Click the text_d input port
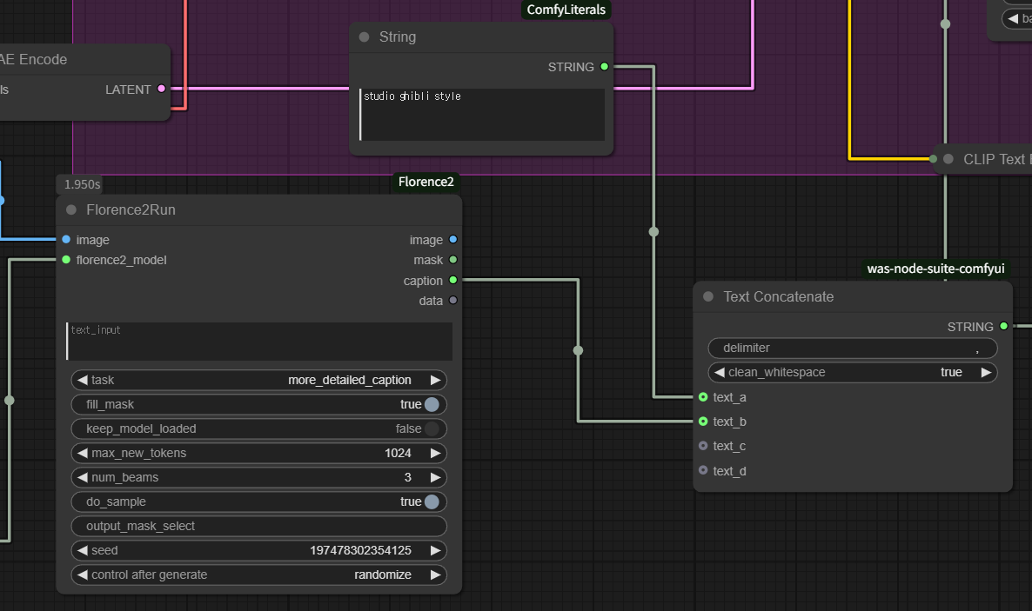The width and height of the screenshot is (1032, 611). [703, 470]
